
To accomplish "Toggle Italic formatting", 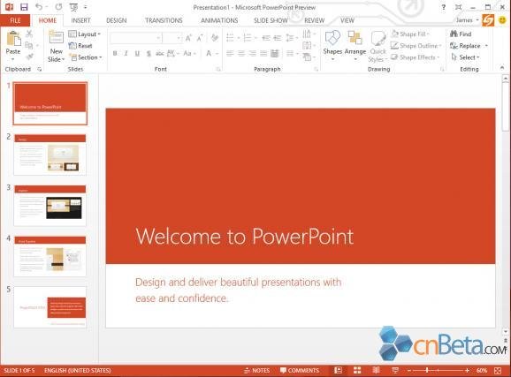I will tap(126, 53).
